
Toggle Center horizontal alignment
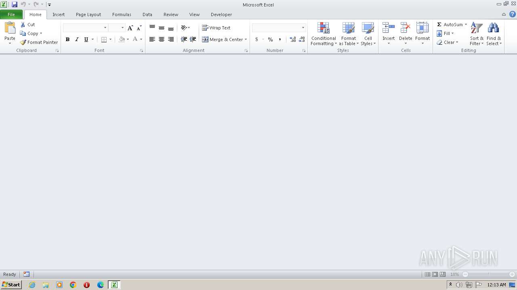coord(162,39)
